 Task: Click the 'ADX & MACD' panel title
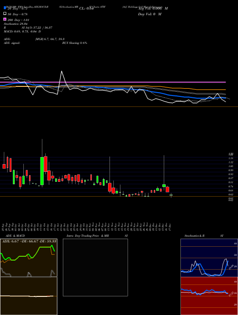[x=15, y=236]
